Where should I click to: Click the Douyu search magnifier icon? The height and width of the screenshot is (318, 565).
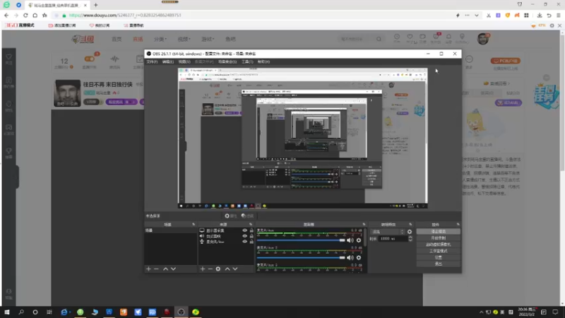(x=379, y=39)
